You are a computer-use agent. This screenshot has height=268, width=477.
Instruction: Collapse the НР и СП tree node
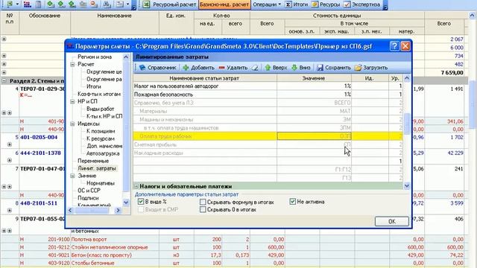(73, 101)
